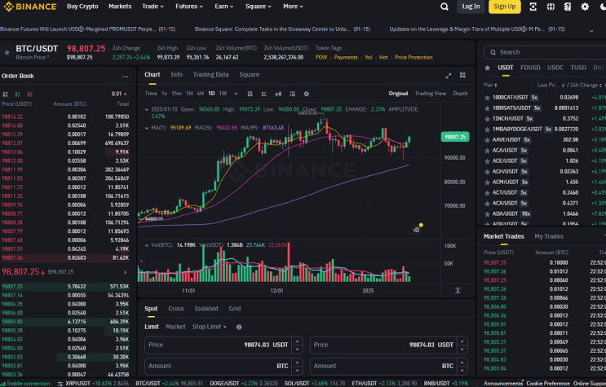The image size is (606, 387).
Task: Open Cookie Preference link
Action: tap(547, 384)
